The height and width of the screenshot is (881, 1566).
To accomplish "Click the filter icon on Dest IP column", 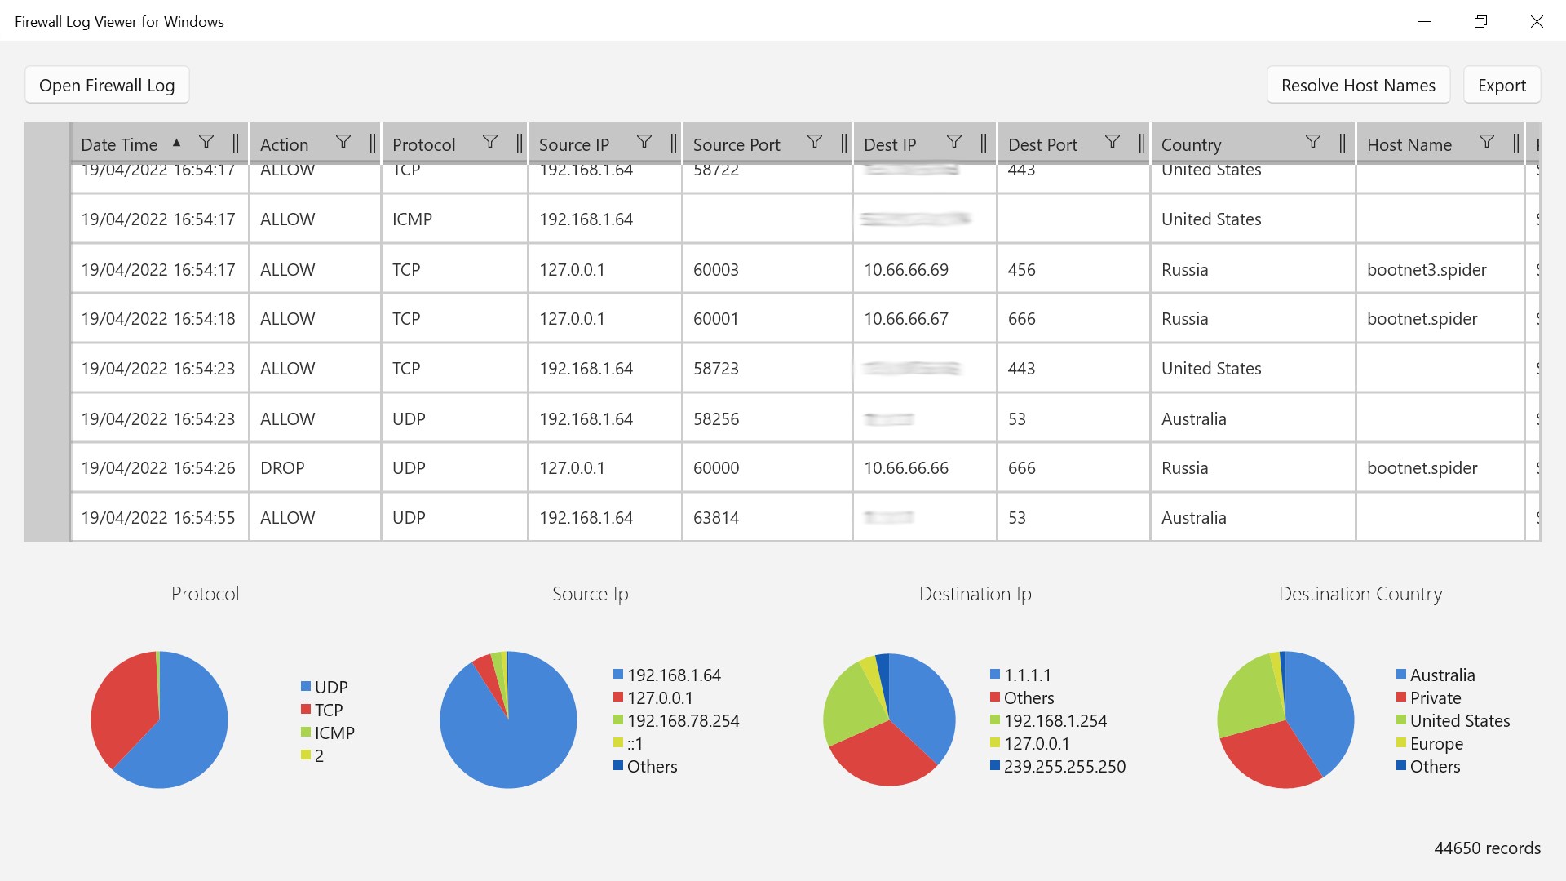I will [x=952, y=143].
